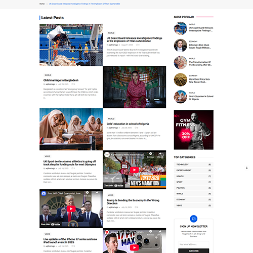This screenshot has height=253, width=253.
Task: Play the Tokyo 2020 Men's Marathon video
Action: pos(134,170)
